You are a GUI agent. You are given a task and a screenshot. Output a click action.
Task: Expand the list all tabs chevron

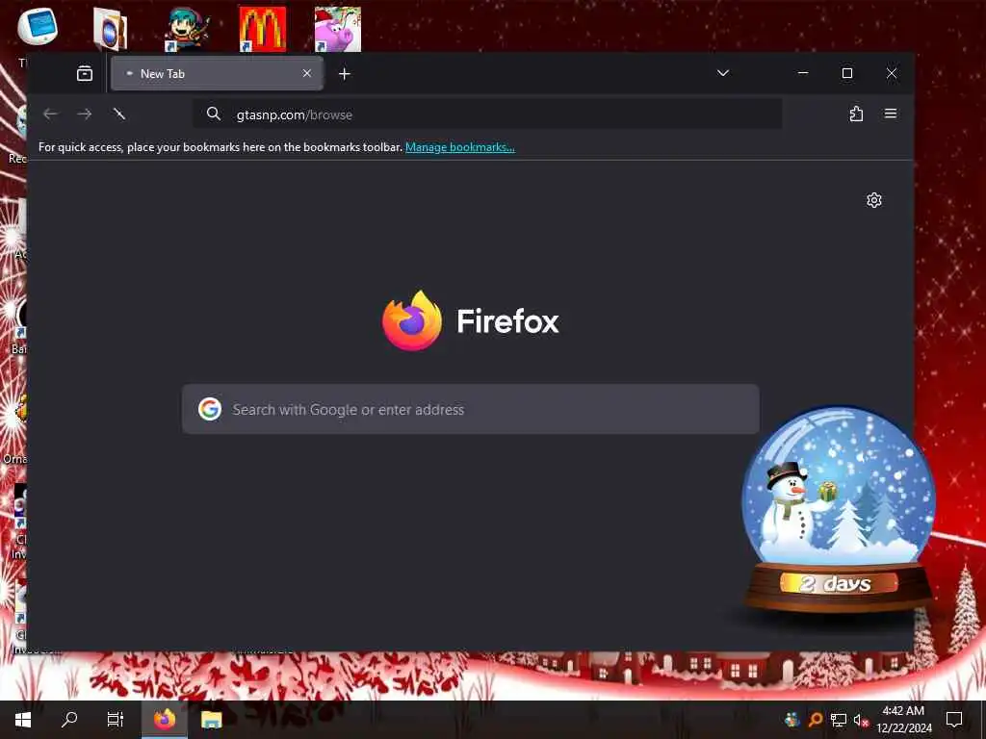point(723,73)
